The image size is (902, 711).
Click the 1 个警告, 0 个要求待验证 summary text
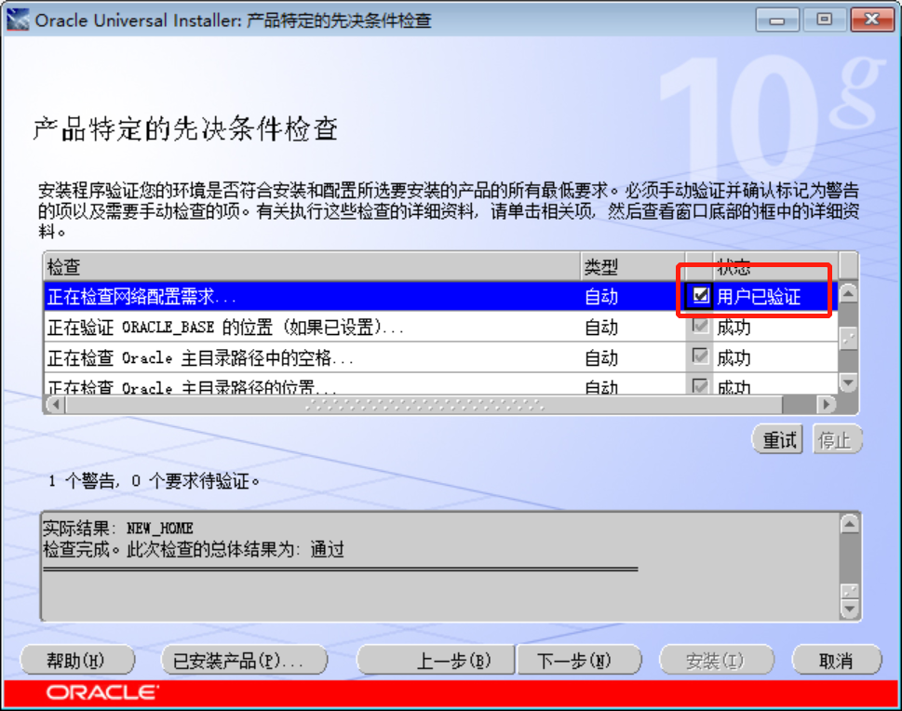pos(154,480)
